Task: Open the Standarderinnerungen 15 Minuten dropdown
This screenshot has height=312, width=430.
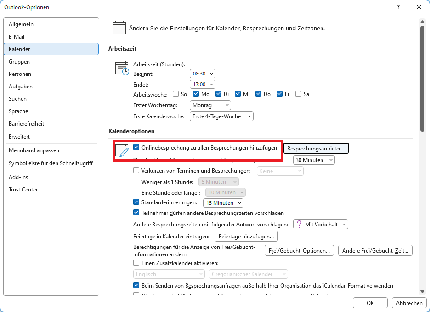Action: pos(223,203)
